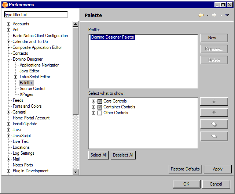
Task: Confirm with the OK button
Action: [187, 184]
